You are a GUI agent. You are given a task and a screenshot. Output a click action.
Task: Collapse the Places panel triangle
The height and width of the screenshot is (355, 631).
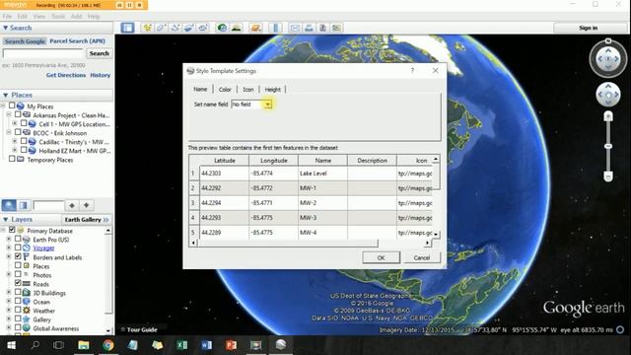tap(5, 95)
